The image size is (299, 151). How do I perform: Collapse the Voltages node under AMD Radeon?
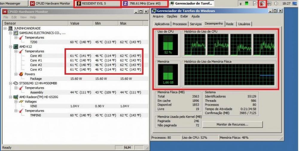point(16,102)
